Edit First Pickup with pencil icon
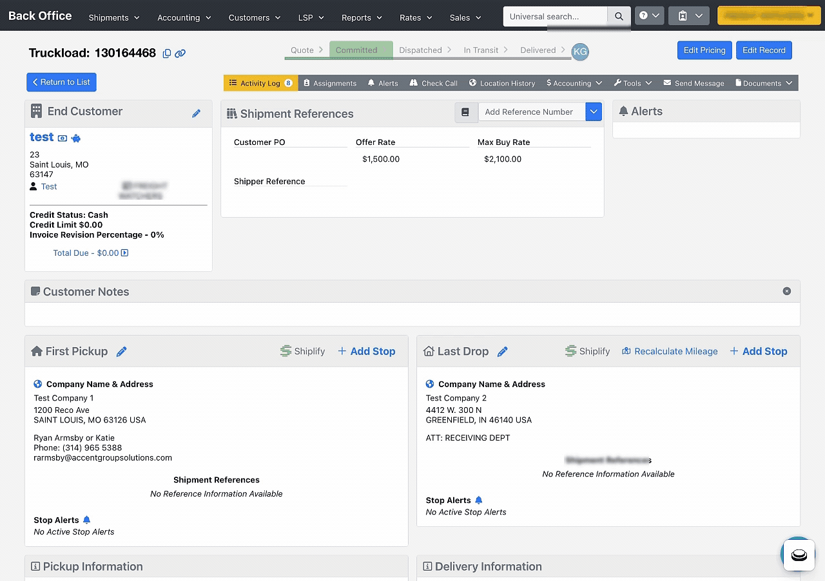Image resolution: width=825 pixels, height=581 pixels. tap(121, 352)
